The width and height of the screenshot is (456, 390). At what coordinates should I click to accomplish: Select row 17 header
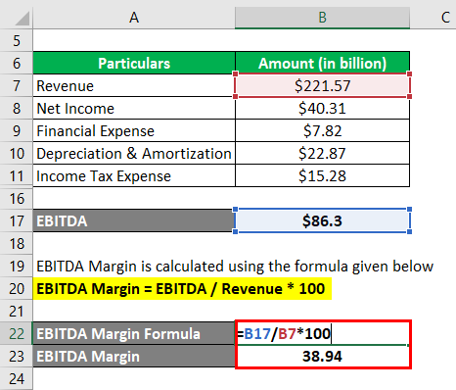coord(17,220)
